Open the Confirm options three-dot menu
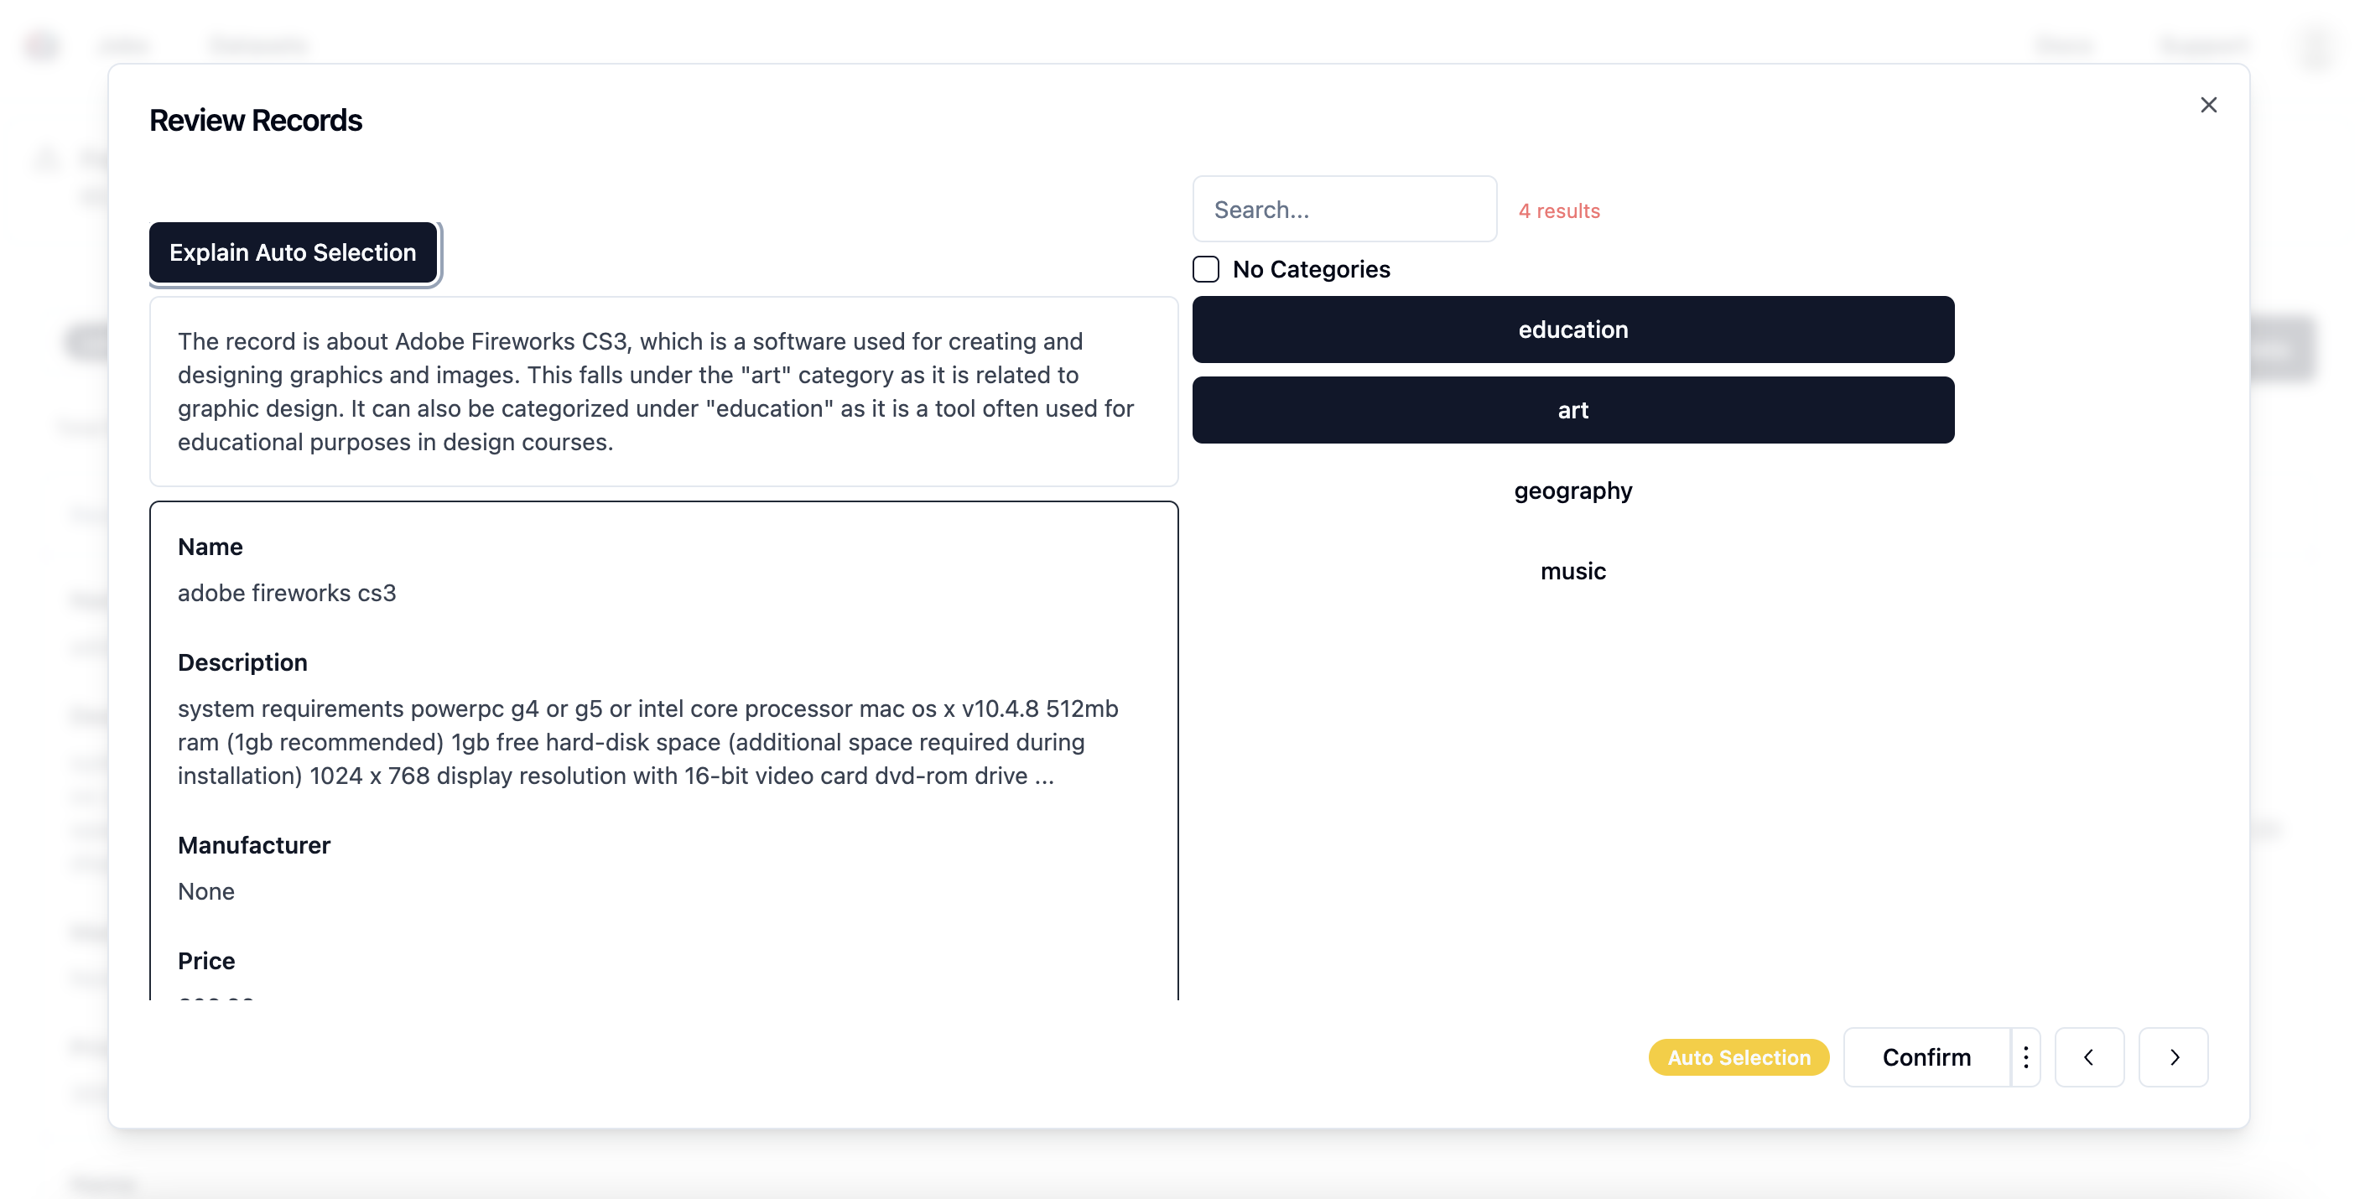Screen dimensions: 2365x1199 (2025, 1057)
